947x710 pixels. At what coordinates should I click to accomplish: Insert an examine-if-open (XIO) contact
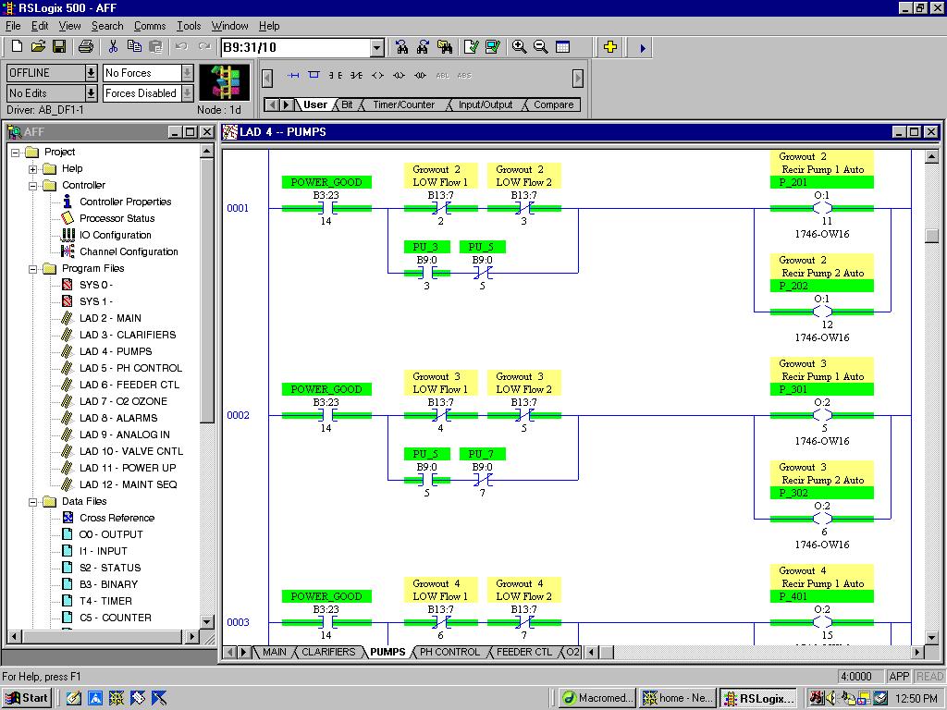(x=356, y=76)
